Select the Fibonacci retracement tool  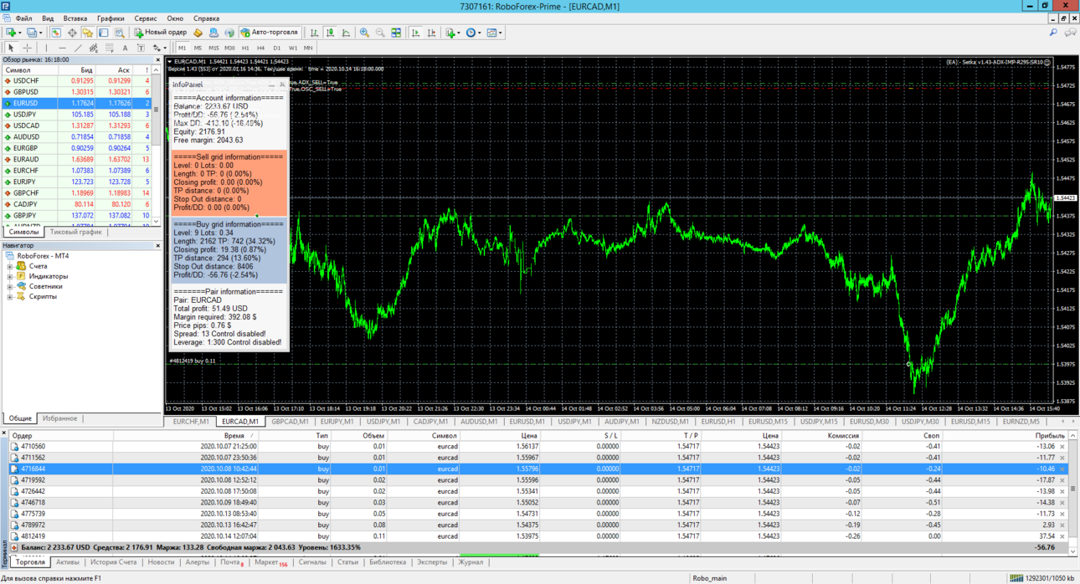click(x=109, y=48)
